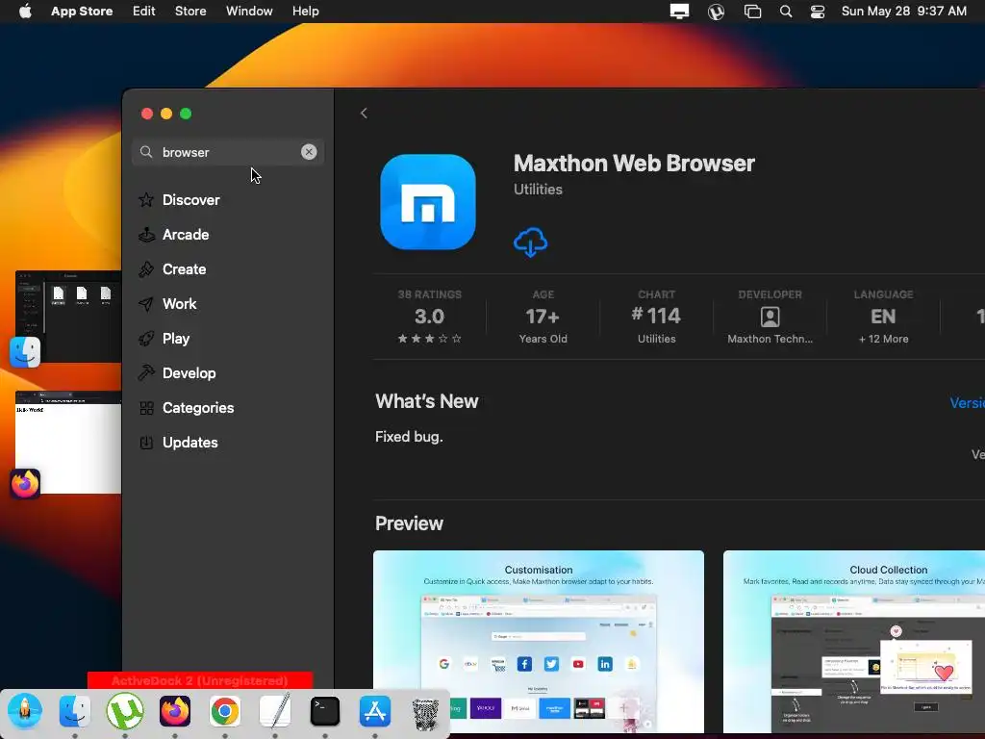Open the Edit menu
Image resolution: width=985 pixels, height=739 pixels.
pos(144,11)
